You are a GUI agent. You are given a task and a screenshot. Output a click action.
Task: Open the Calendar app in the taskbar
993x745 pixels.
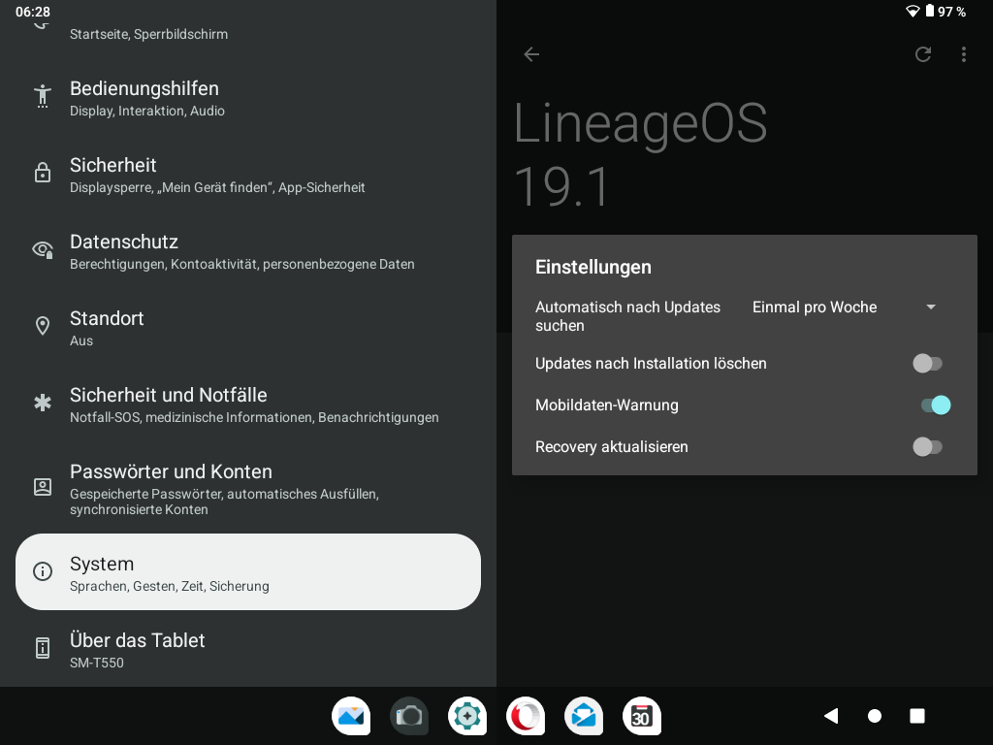(641, 716)
